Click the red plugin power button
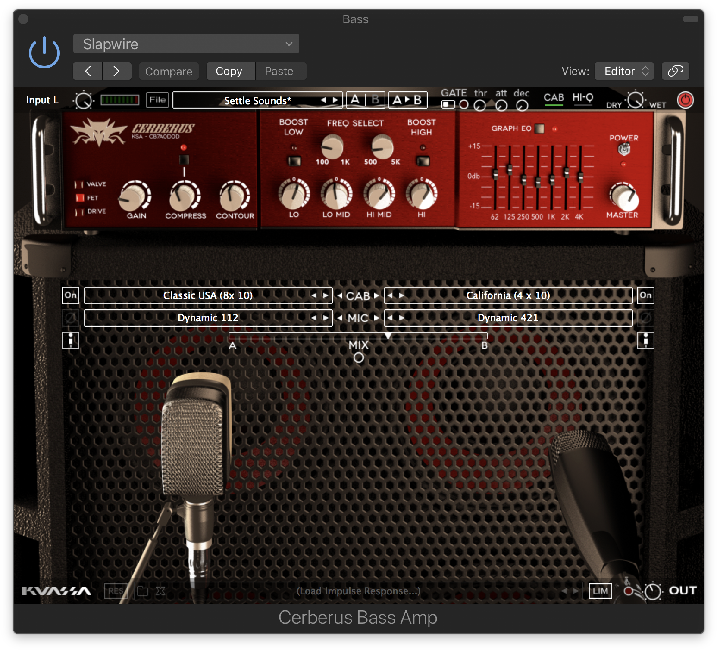This screenshot has height=650, width=717. pyautogui.click(x=685, y=100)
